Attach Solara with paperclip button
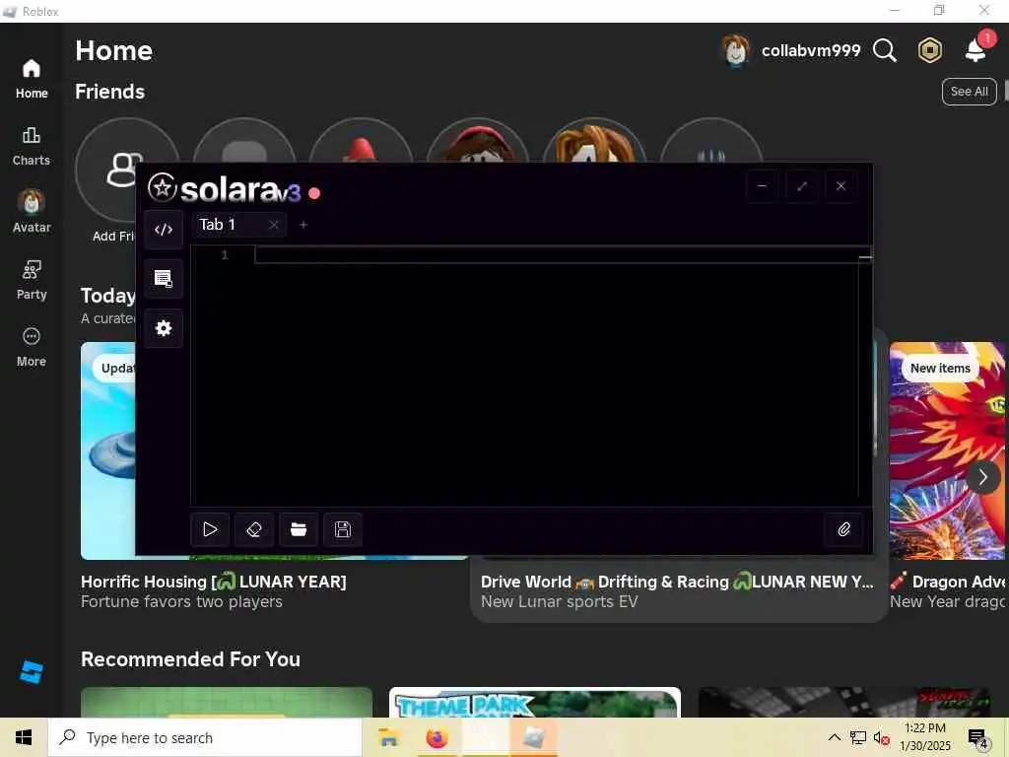This screenshot has width=1009, height=757. click(843, 529)
